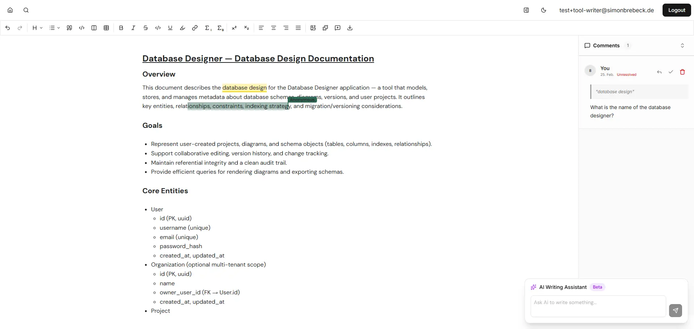This screenshot has width=694, height=329.
Task: Insert a table from the toolbar
Action: tap(106, 28)
